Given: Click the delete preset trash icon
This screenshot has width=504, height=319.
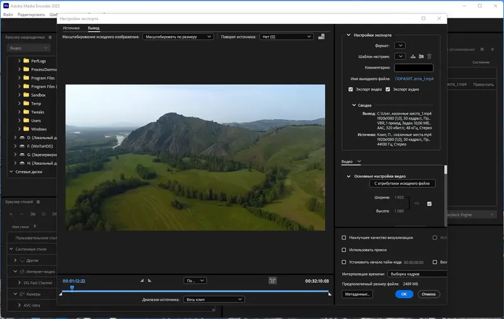Looking at the screenshot, I should pyautogui.click(x=429, y=57).
